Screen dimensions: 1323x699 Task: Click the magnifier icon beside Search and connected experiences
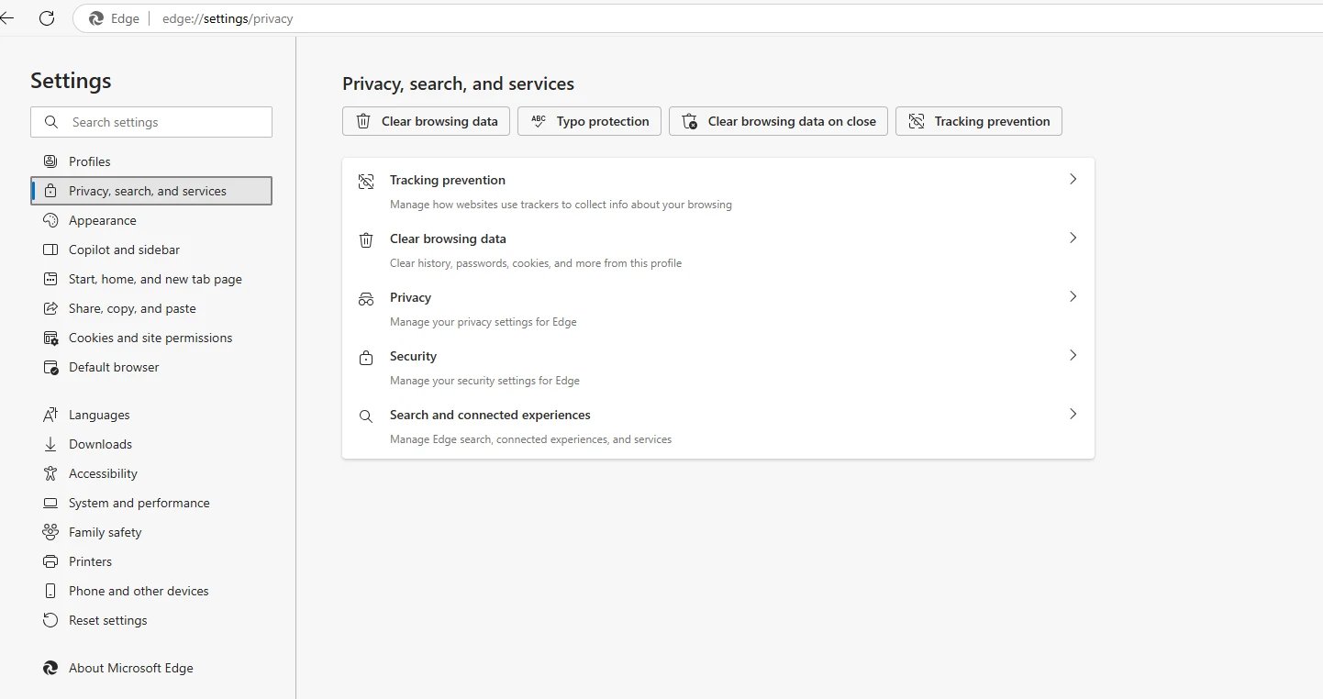click(366, 416)
